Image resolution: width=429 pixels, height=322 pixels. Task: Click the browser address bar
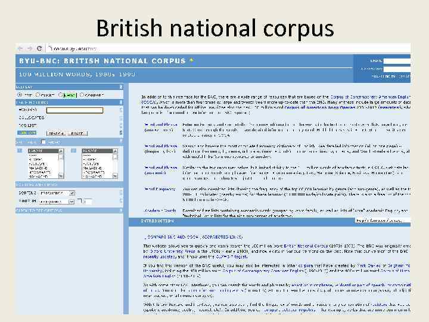point(228,48)
